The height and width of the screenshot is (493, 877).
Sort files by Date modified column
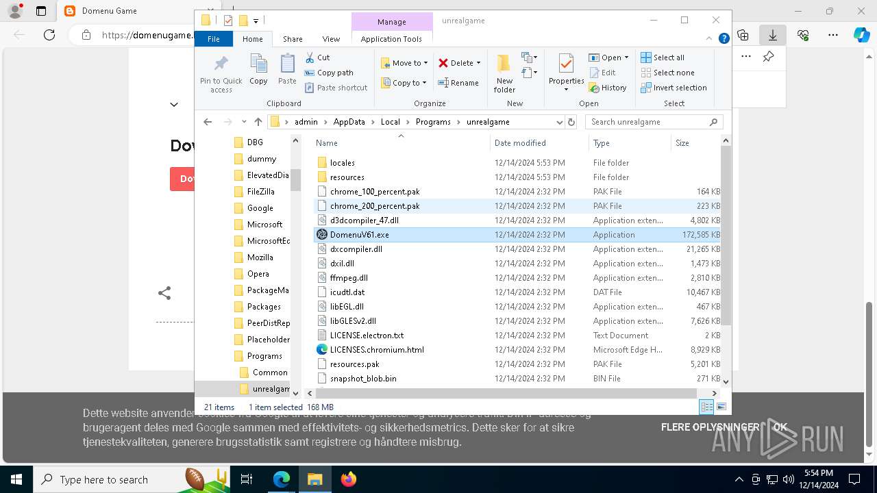[539, 143]
